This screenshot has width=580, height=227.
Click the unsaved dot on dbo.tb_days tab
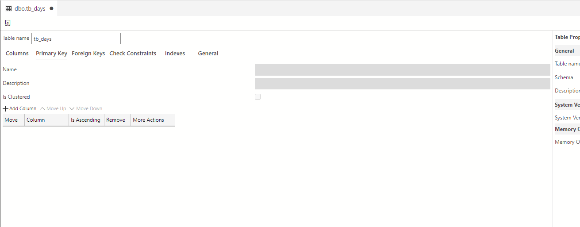tap(51, 8)
